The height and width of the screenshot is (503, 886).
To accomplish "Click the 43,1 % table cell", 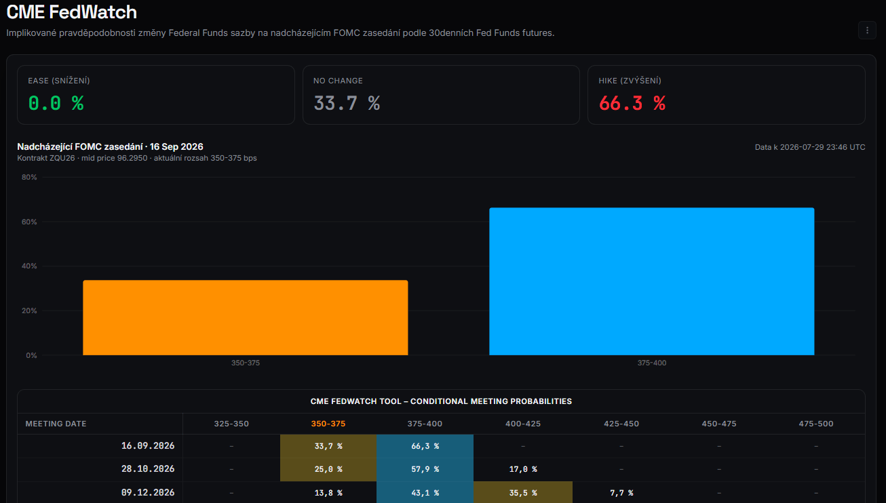I will click(x=425, y=493).
